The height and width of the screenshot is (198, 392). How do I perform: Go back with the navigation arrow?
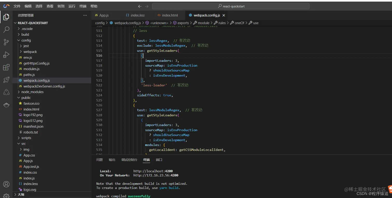(140, 6)
